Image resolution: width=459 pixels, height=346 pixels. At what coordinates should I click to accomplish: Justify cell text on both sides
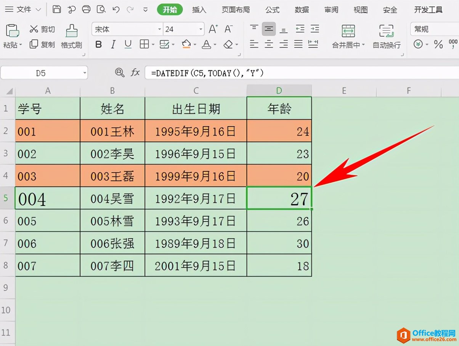pyautogui.click(x=299, y=44)
